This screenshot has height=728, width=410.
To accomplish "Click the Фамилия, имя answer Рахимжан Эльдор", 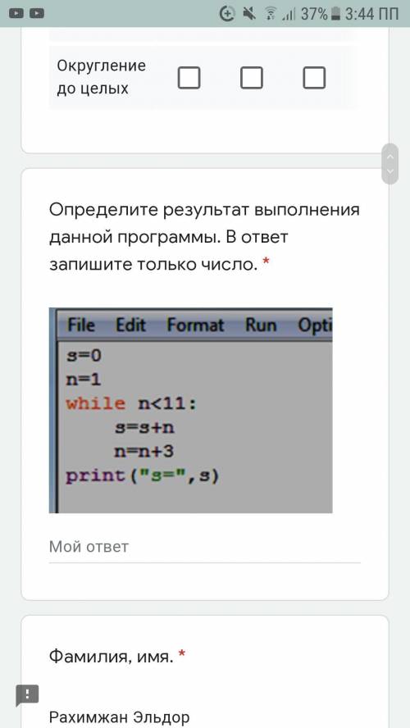I will [x=120, y=717].
